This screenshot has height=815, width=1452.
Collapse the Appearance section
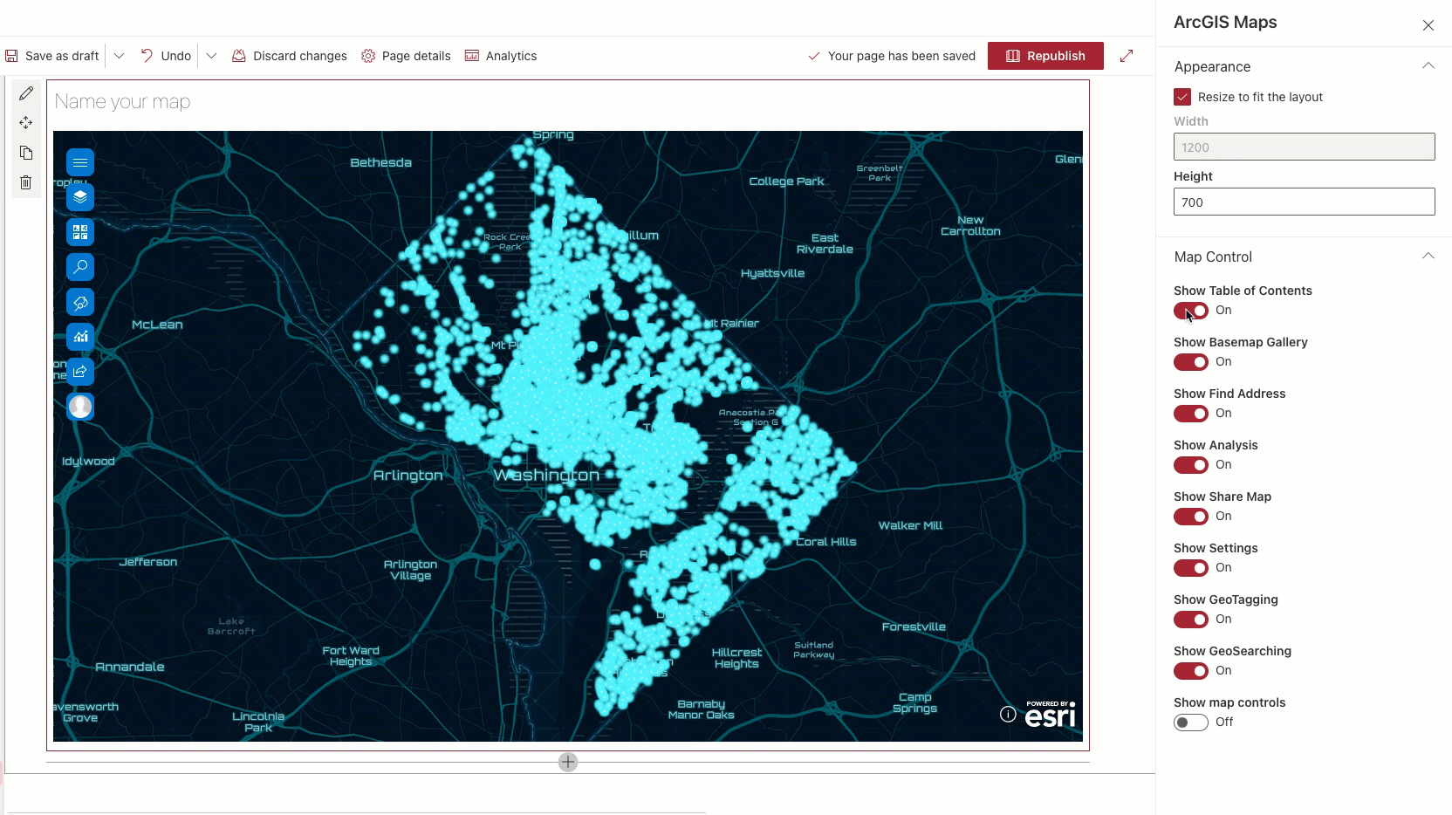coord(1428,65)
